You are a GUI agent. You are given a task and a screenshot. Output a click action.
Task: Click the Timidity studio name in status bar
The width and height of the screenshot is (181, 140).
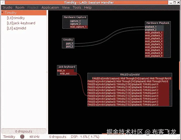pyautogui.click(x=9, y=137)
